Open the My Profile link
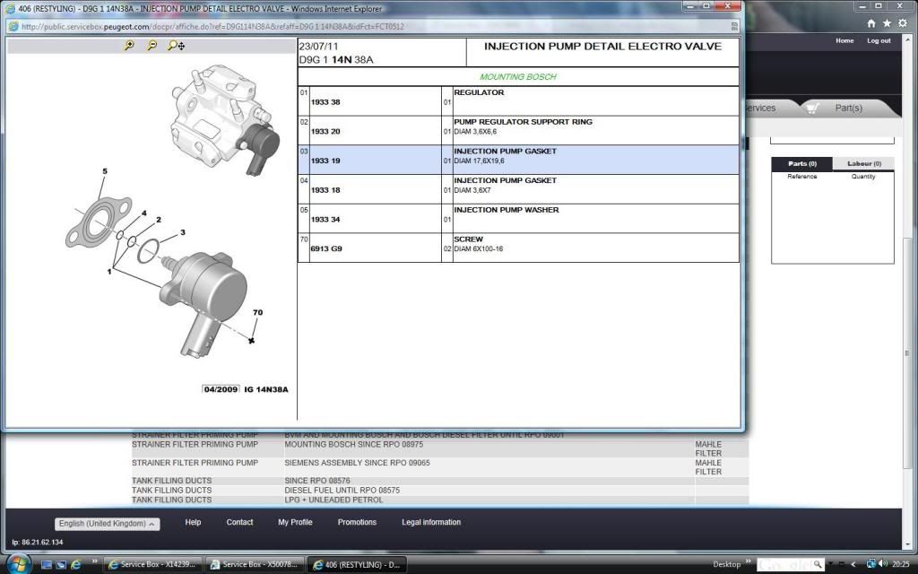Viewport: 918px width, 574px height. pyautogui.click(x=295, y=522)
